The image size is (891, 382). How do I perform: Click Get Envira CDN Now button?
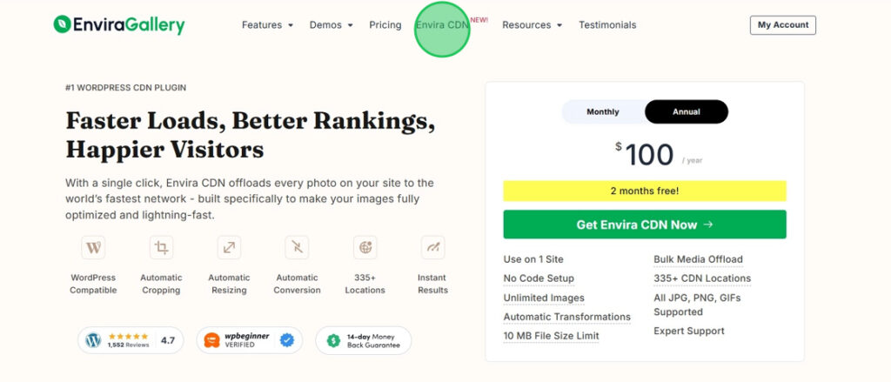(645, 225)
